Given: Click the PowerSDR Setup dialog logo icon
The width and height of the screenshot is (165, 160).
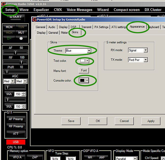Looking at the screenshot, I should tap(34, 20).
